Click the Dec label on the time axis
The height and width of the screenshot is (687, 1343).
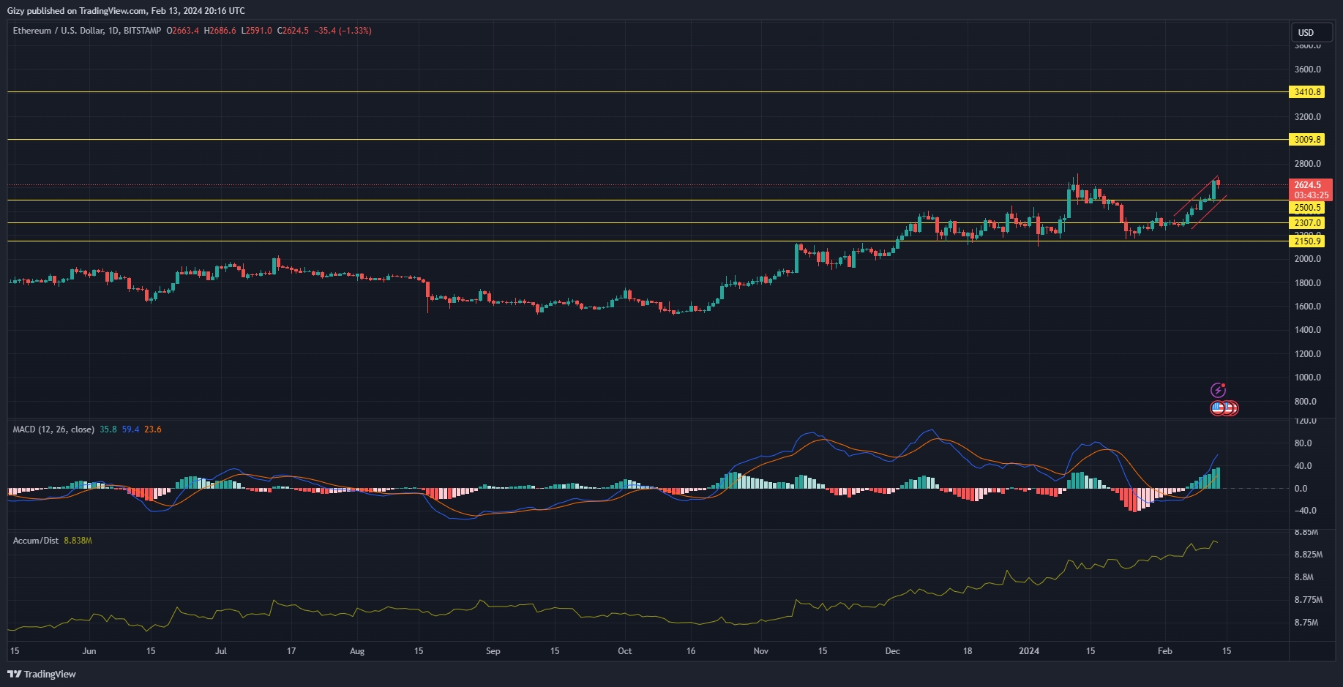[x=892, y=651]
